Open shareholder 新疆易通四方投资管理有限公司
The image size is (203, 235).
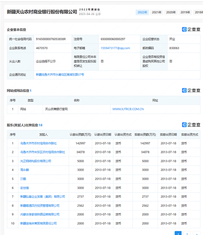click(40, 206)
